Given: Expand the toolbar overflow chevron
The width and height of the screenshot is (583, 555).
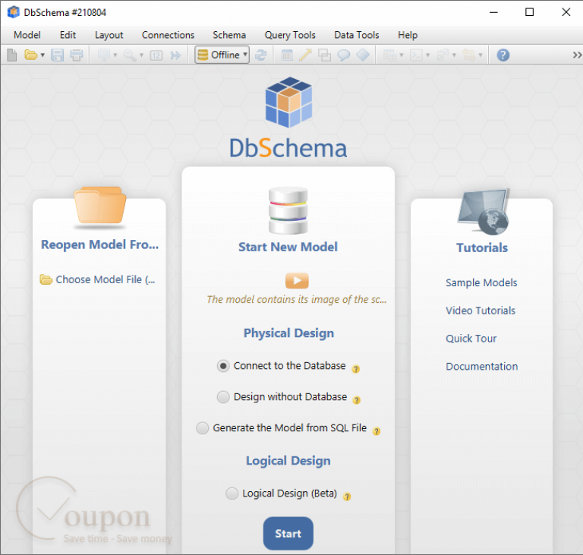Looking at the screenshot, I should click(x=577, y=55).
